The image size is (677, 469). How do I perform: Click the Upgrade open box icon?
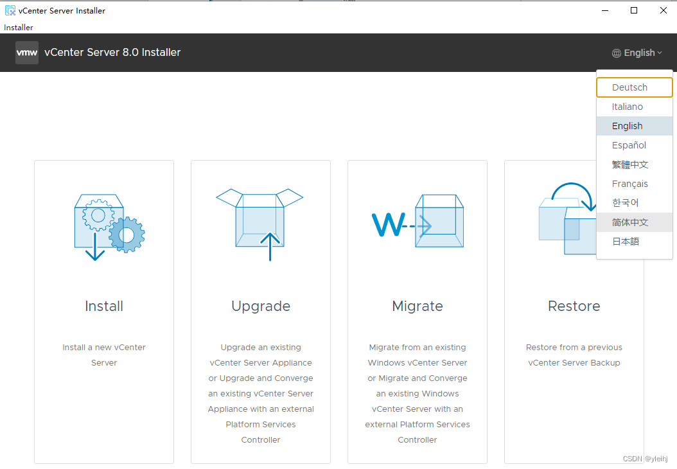[x=260, y=225]
